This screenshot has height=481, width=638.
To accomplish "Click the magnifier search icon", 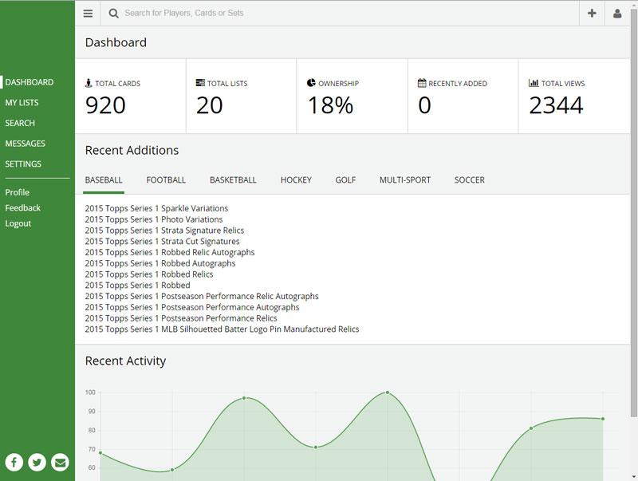I will [113, 14].
